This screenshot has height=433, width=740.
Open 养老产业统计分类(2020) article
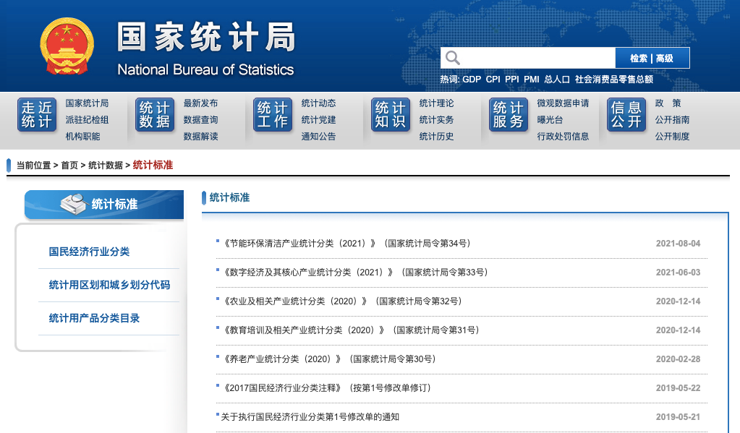[x=328, y=359]
